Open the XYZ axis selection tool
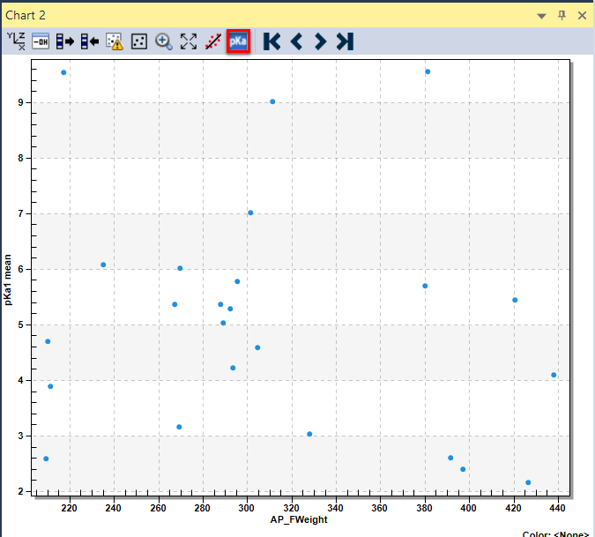Viewport: 595px width, 537px height. click(17, 41)
